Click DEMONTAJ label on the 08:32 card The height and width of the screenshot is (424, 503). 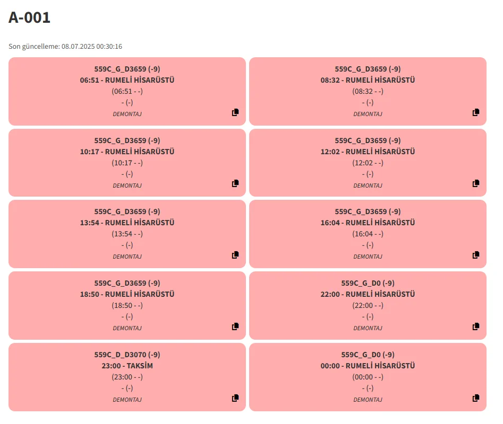(x=368, y=114)
